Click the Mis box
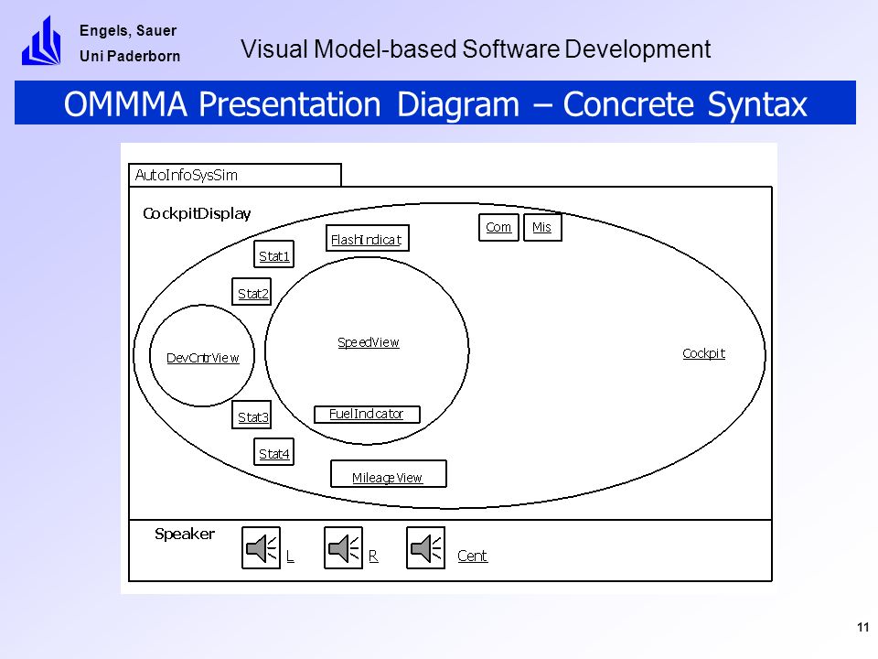This screenshot has height=659, width=878. (542, 228)
